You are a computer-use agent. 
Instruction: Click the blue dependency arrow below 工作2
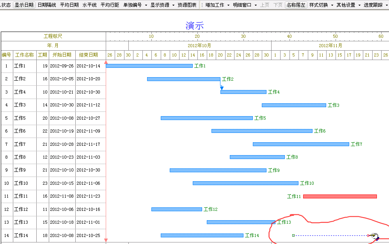222,88
